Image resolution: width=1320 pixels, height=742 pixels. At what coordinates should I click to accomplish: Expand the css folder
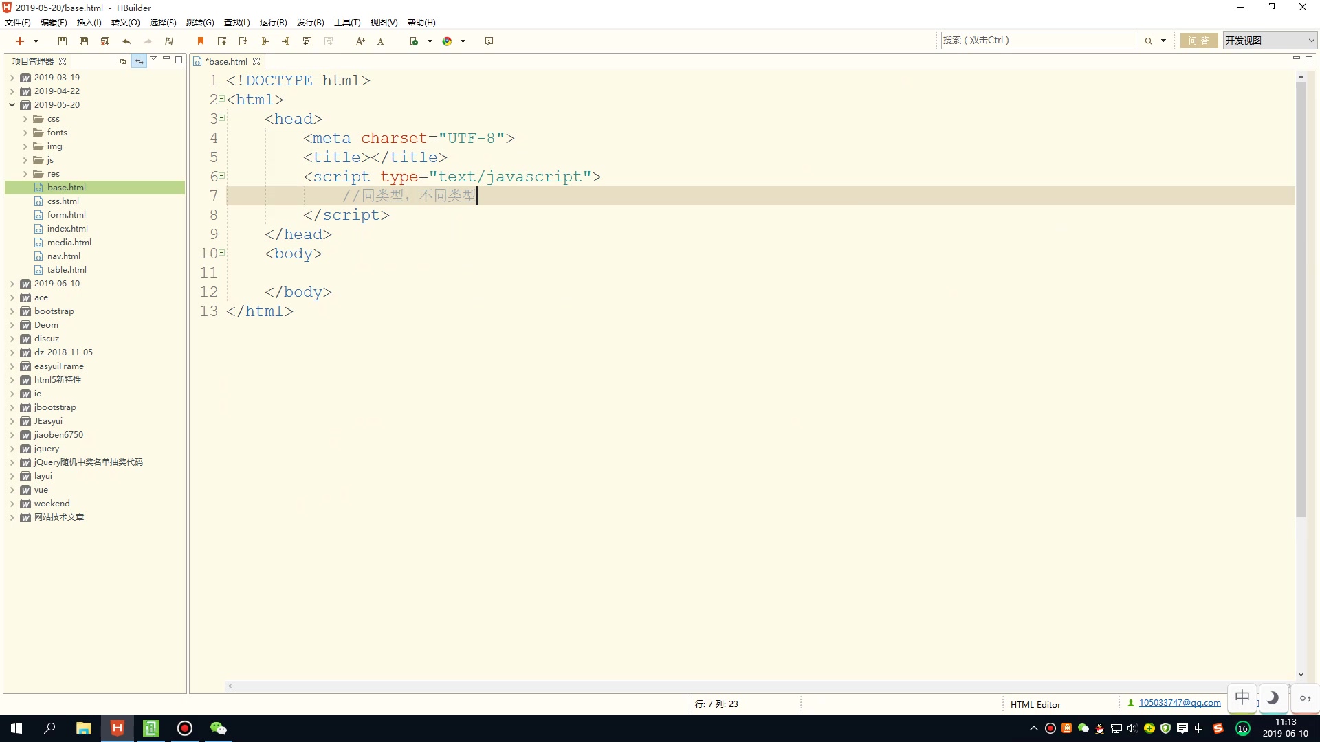[x=25, y=119]
